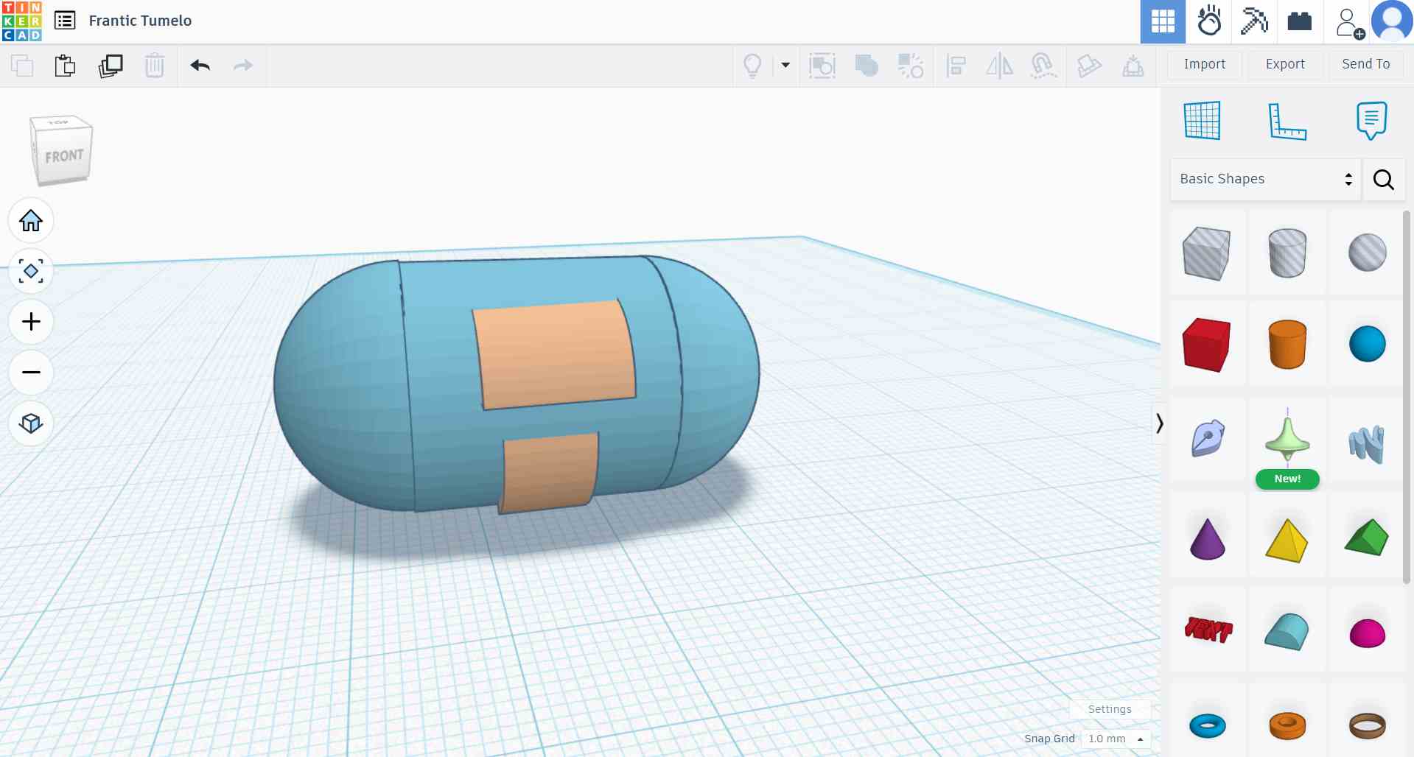The image size is (1414, 757).
Task: Group the selected shapes
Action: tap(867, 66)
